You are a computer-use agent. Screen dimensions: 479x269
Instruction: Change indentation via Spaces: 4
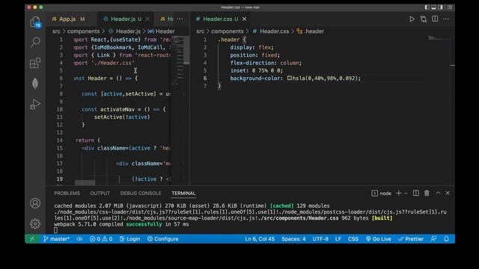(x=293, y=239)
